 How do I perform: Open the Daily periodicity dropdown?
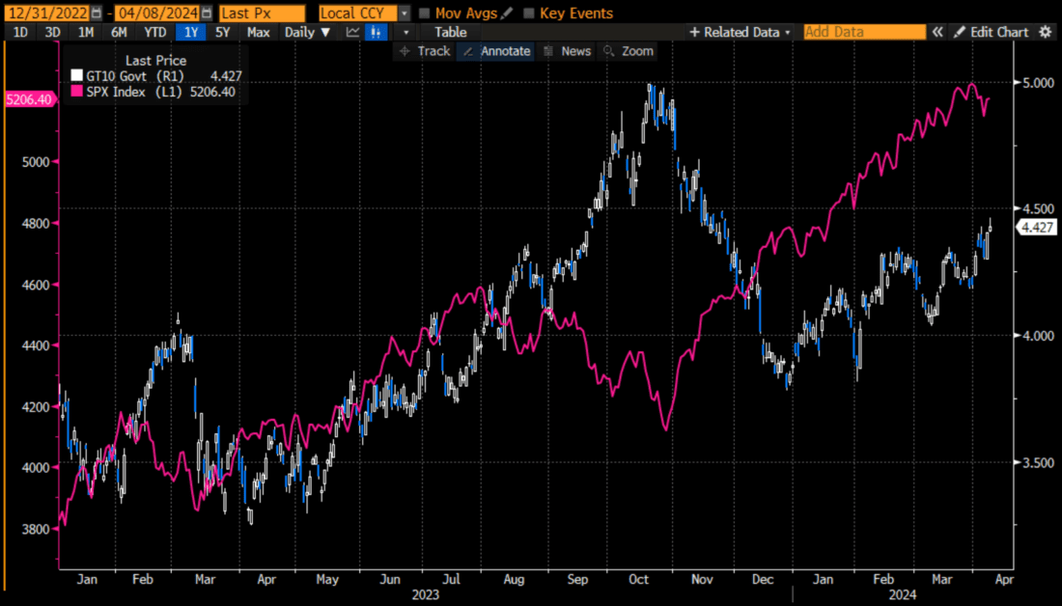pyautogui.click(x=307, y=32)
